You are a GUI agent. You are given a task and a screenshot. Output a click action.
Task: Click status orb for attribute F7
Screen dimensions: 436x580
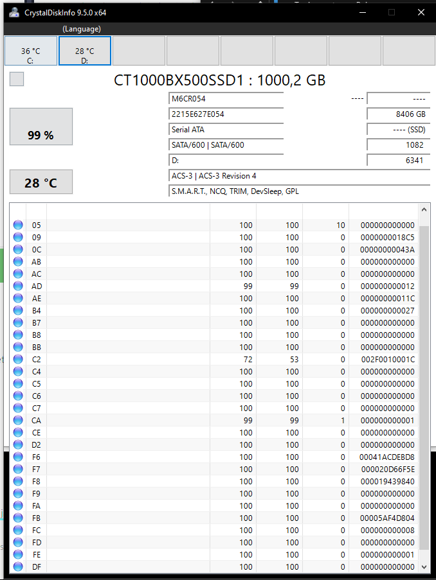coord(18,469)
